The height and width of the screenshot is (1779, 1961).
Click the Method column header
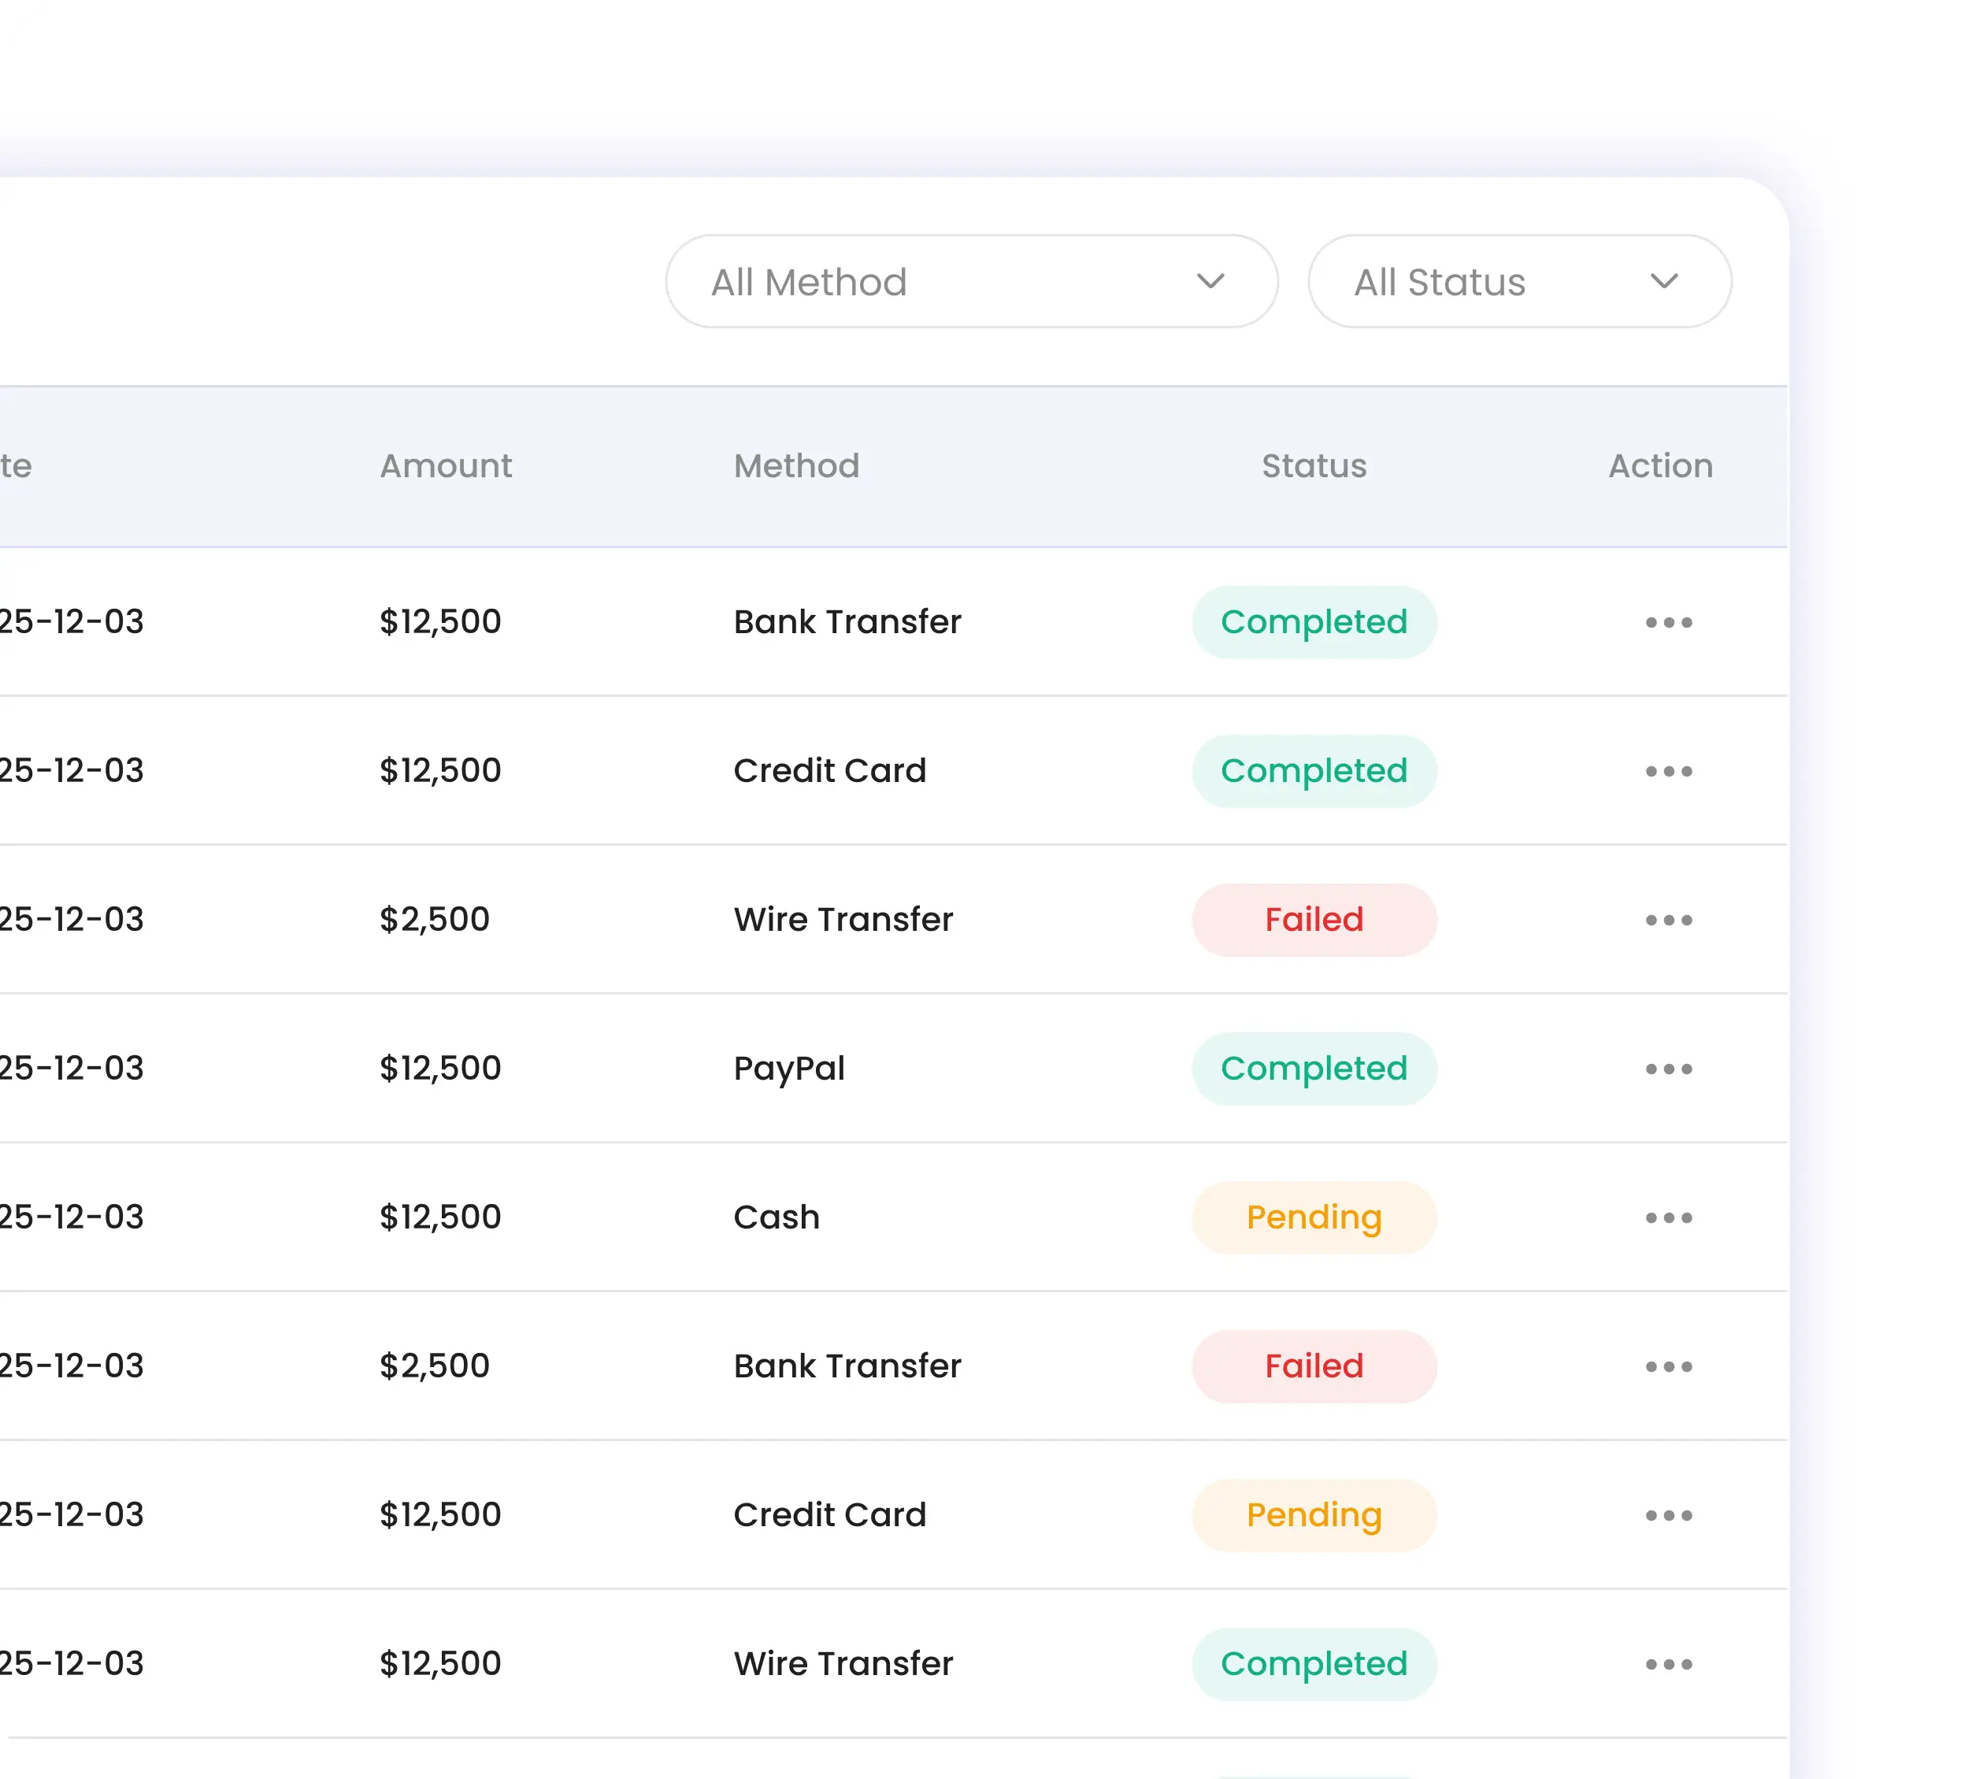point(795,466)
